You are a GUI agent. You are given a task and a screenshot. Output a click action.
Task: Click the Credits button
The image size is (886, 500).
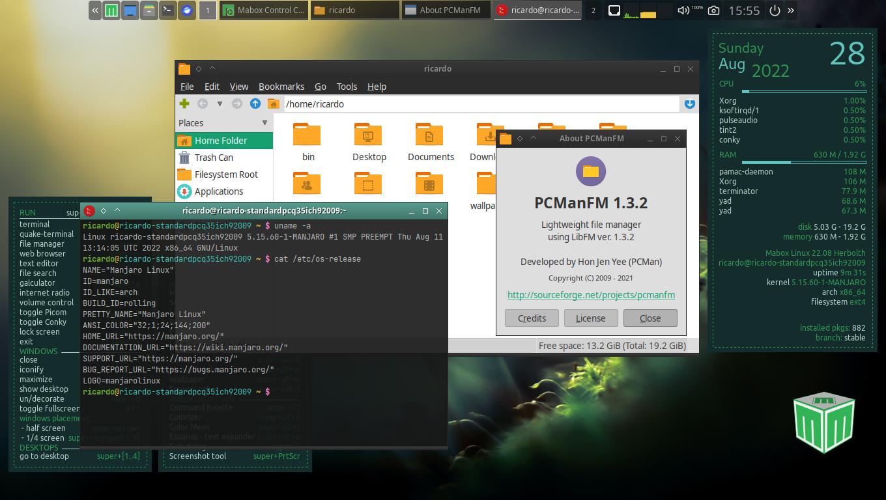[532, 318]
